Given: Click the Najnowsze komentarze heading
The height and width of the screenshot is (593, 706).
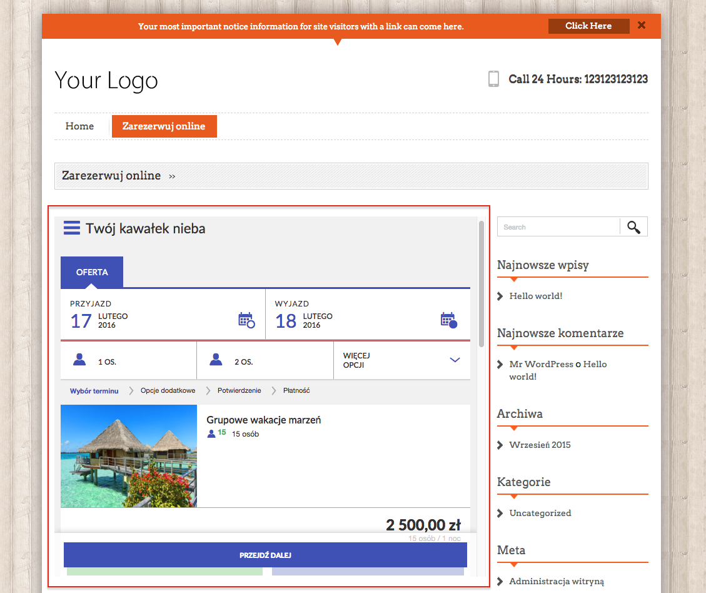Looking at the screenshot, I should click(560, 333).
